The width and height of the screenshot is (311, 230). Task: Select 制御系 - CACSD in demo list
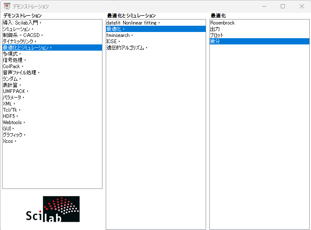click(22, 35)
